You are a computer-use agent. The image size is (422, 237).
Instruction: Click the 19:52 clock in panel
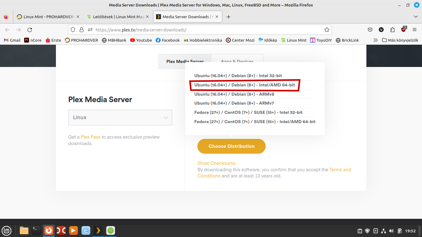coord(410,231)
